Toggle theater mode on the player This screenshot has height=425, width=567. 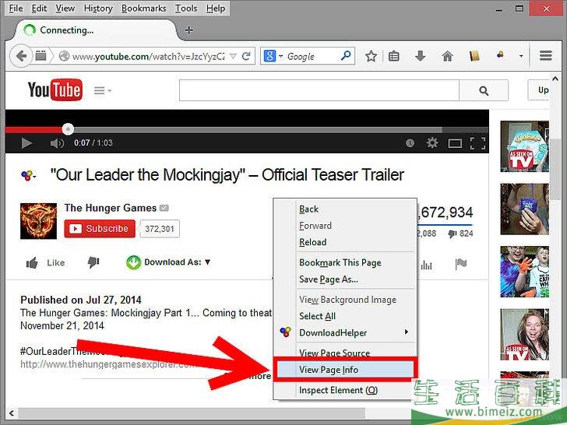(x=455, y=144)
